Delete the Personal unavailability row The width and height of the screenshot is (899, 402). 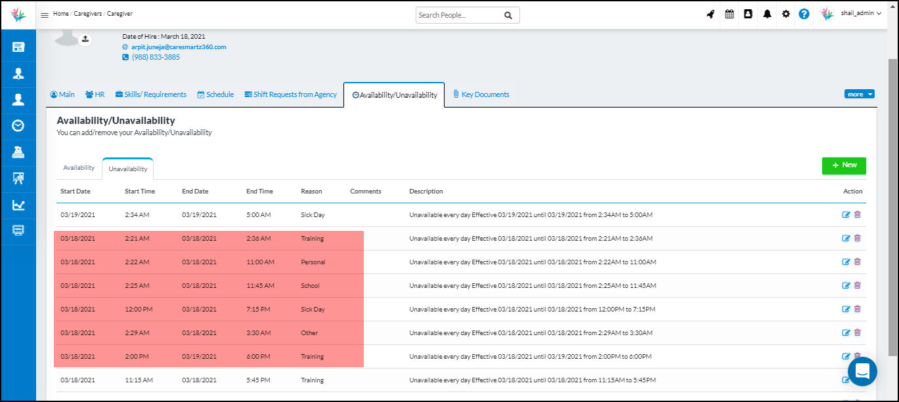click(858, 262)
